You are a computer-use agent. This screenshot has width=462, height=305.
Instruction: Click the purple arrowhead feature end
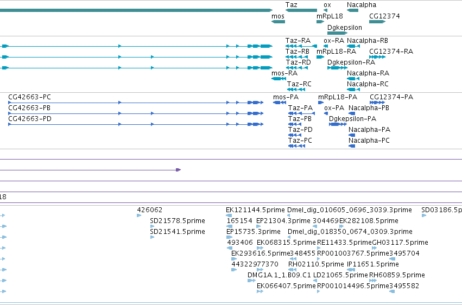tap(178, 170)
